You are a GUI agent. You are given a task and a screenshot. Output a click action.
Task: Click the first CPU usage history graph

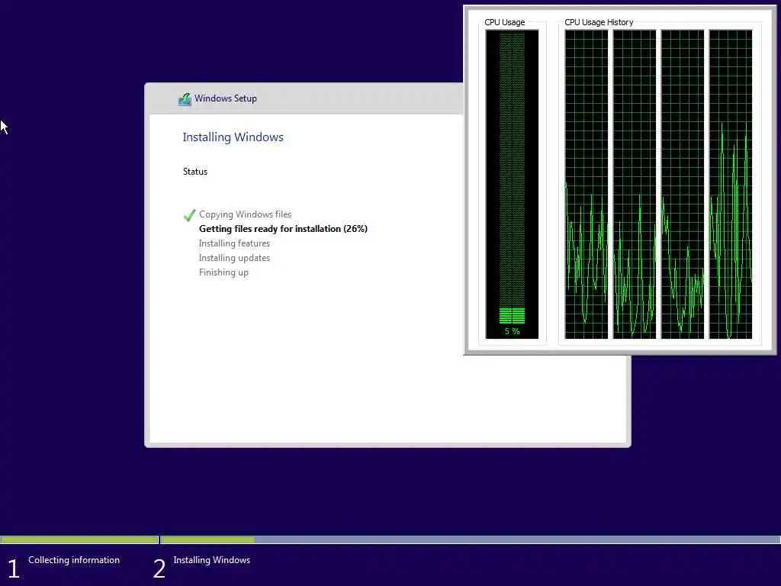587,184
